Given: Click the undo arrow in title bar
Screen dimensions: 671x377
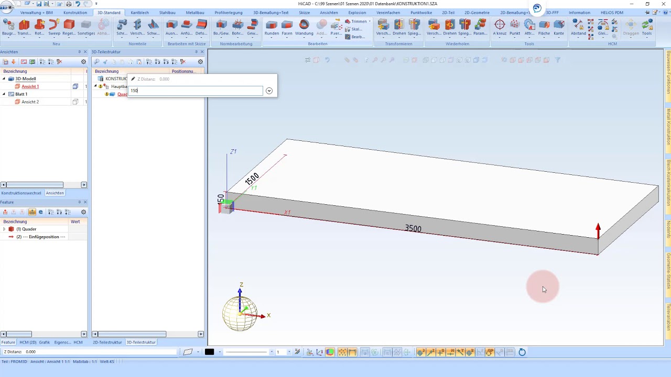Looking at the screenshot, I should (x=78, y=4).
